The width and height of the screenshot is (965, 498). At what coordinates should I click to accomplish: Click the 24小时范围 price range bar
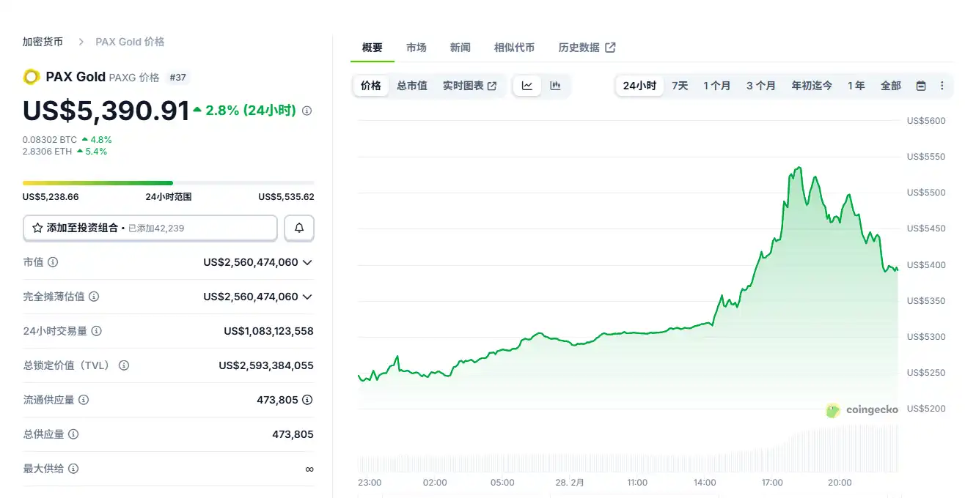pos(168,183)
